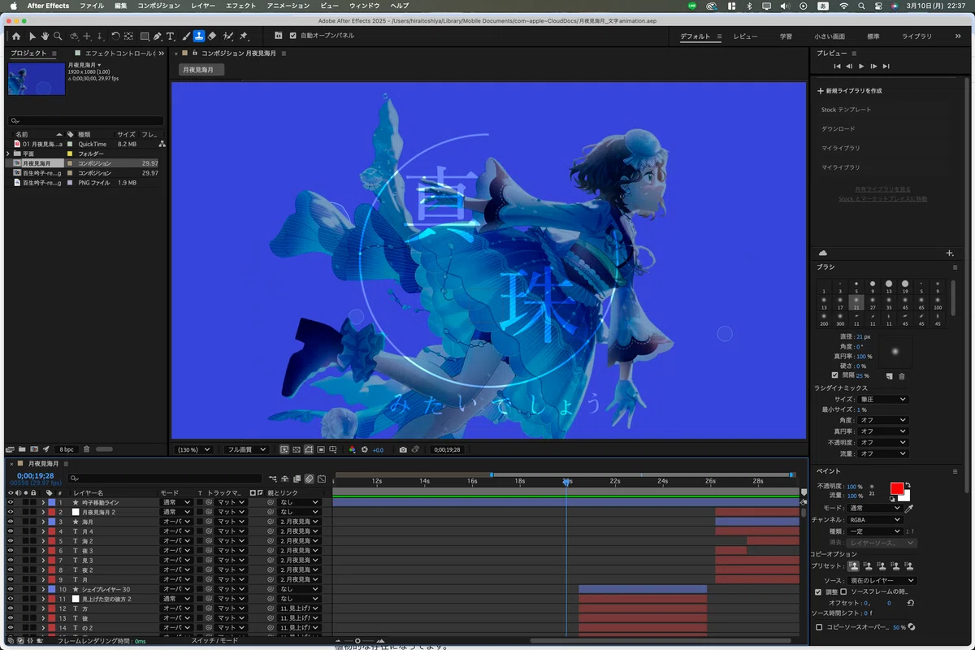Open the clone ソース dropdown

click(x=882, y=581)
